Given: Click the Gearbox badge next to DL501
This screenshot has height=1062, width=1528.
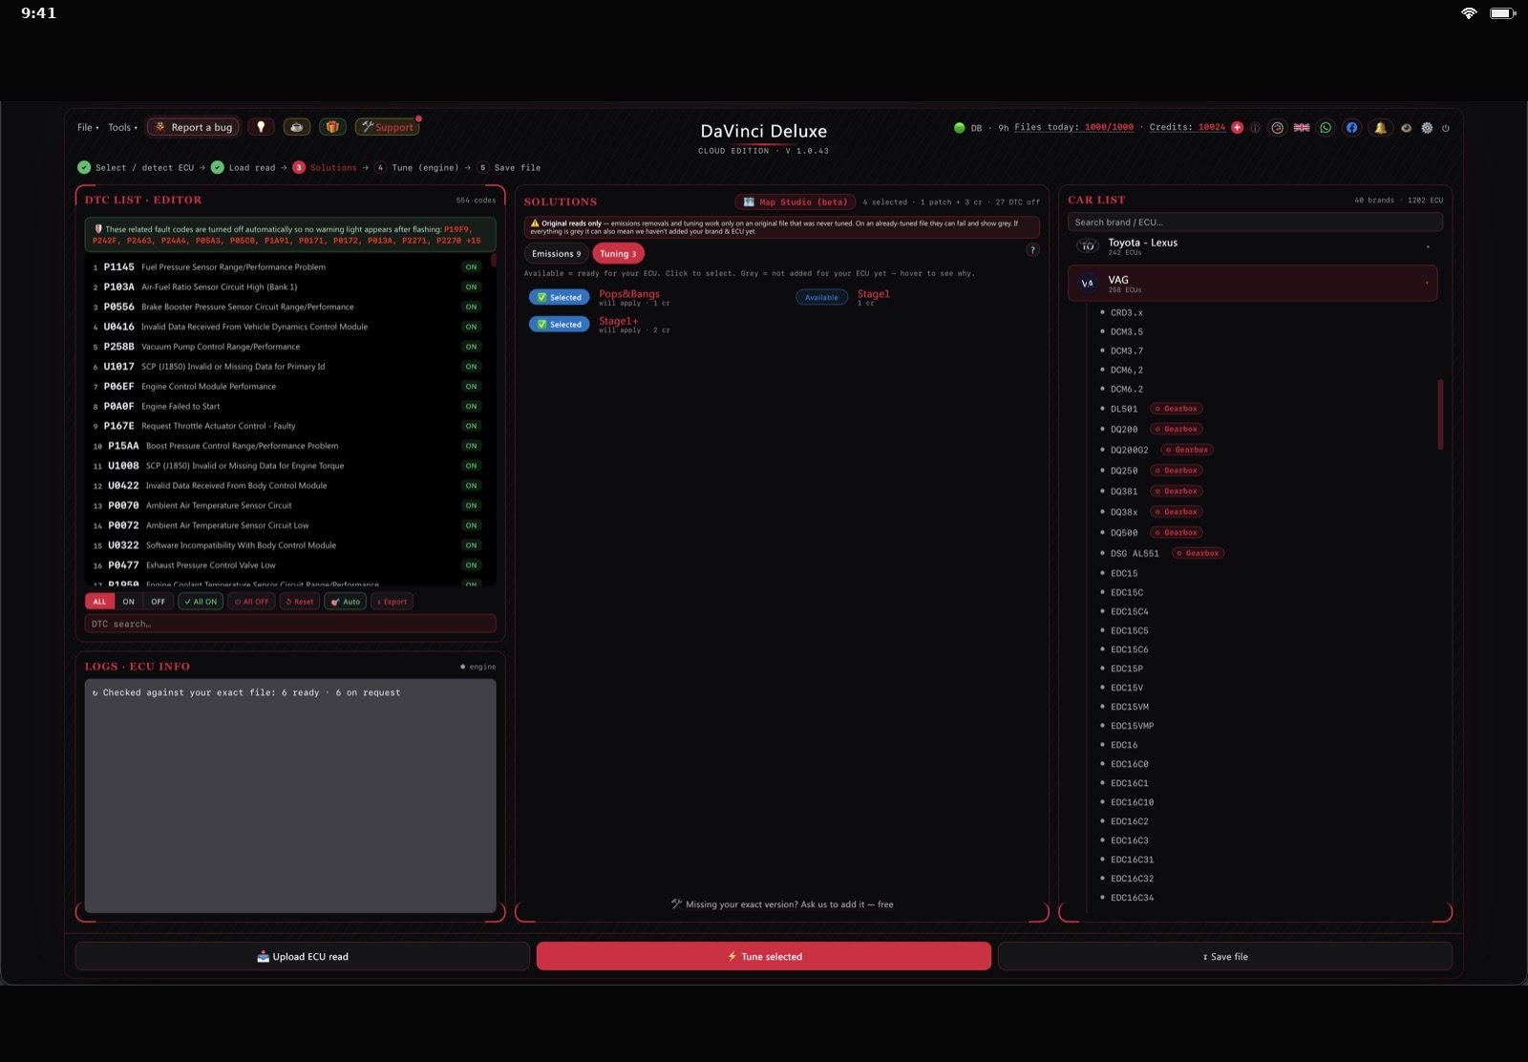Looking at the screenshot, I should (x=1176, y=409).
